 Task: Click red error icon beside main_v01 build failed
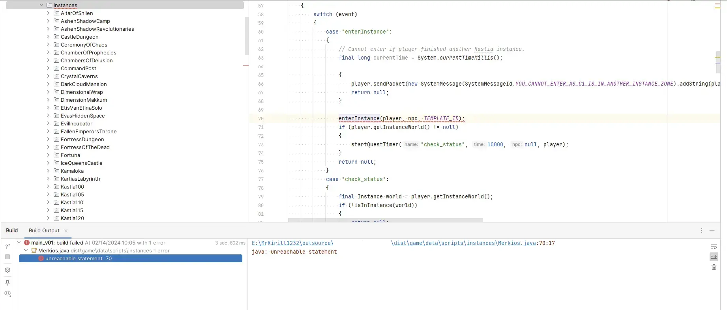[x=27, y=243]
